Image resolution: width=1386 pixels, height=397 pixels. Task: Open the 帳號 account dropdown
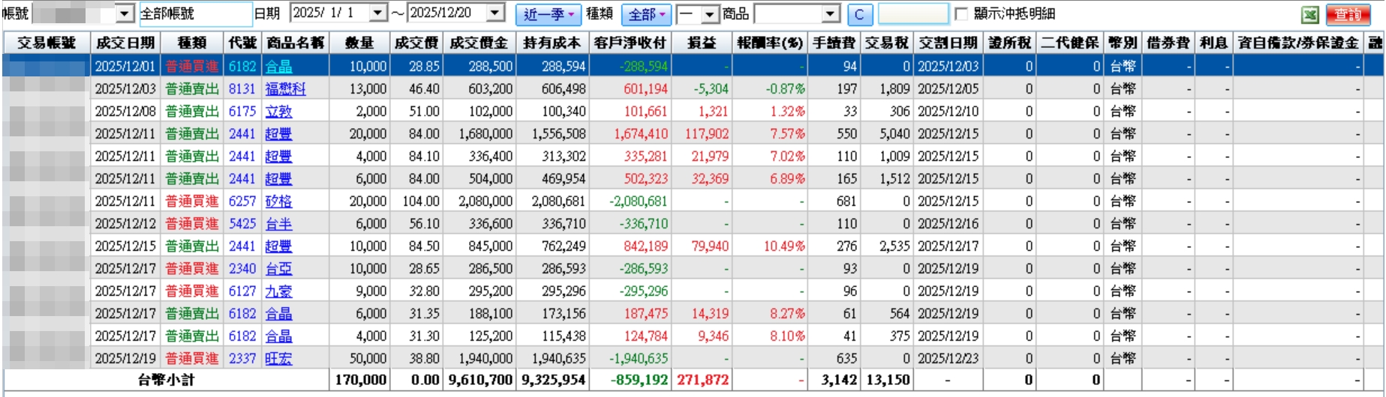(x=125, y=13)
